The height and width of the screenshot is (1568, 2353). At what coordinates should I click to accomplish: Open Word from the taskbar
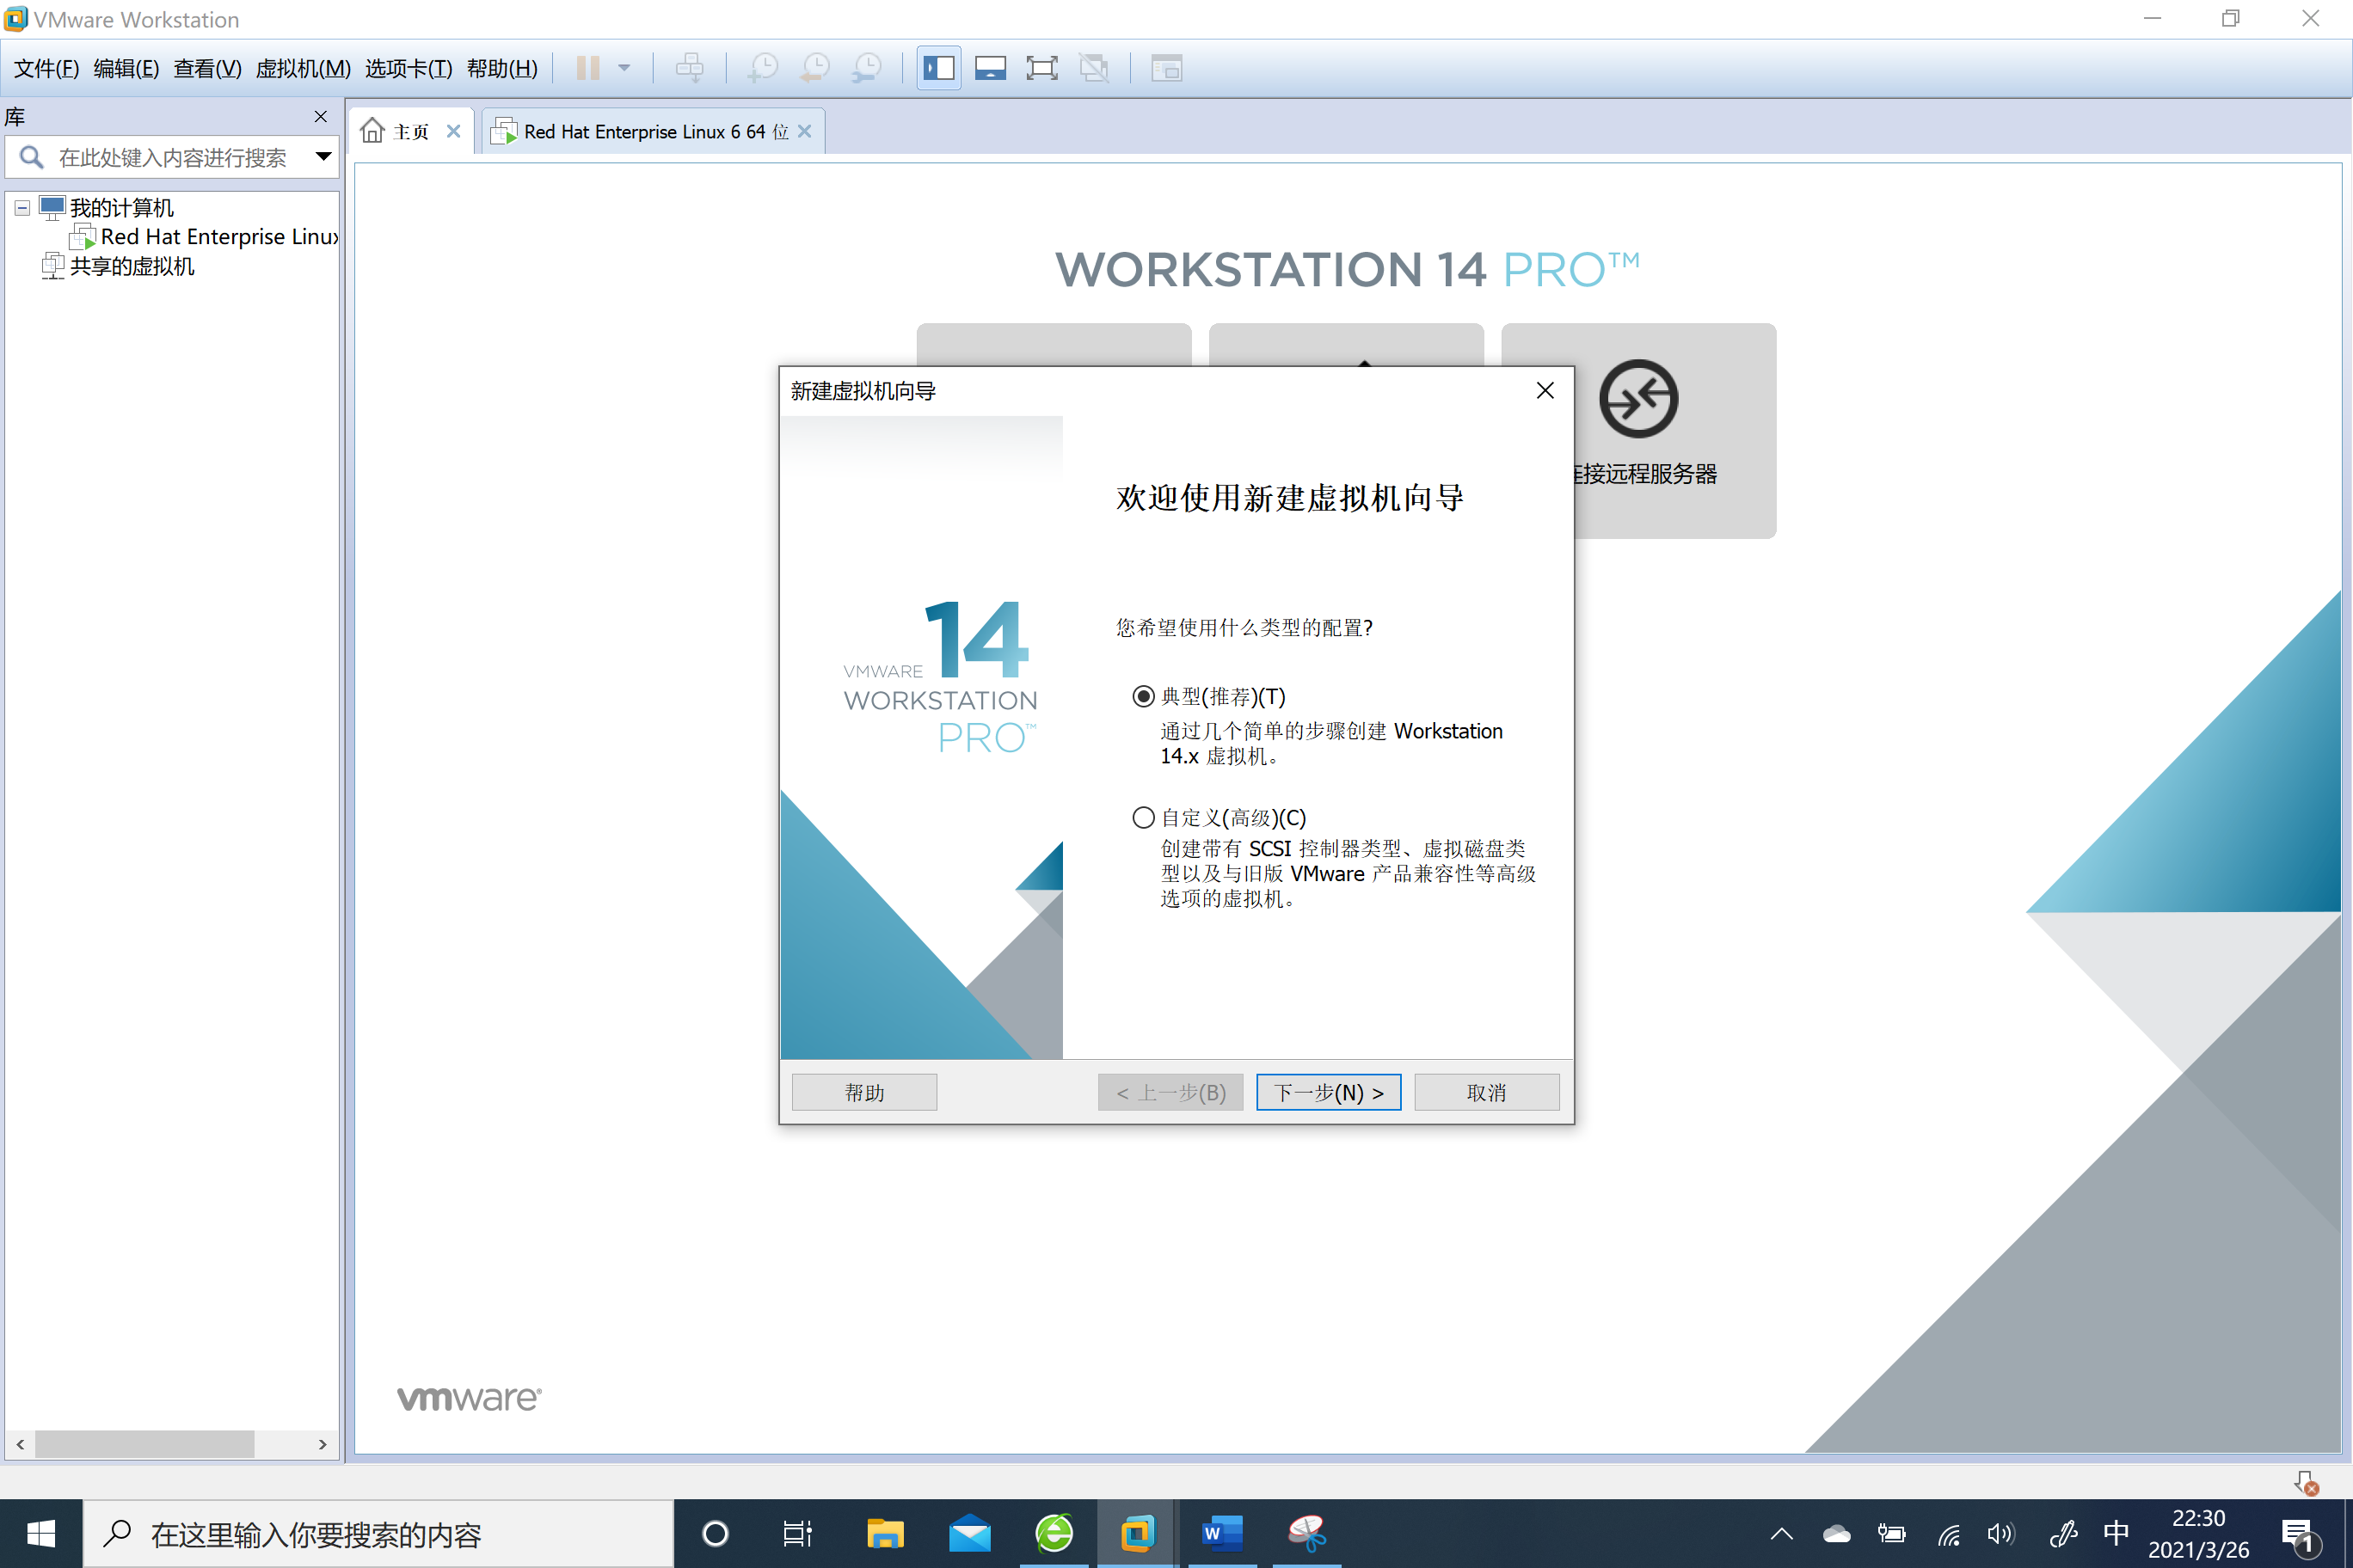pyautogui.click(x=1221, y=1532)
